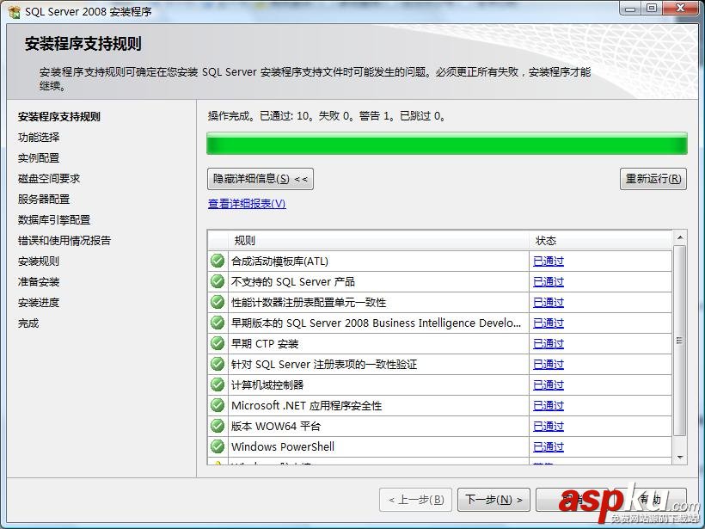Click rule text 计算机域控制器

click(267, 385)
